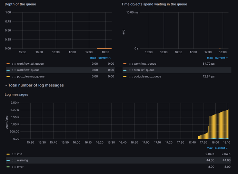Screen dimensions: 238x174
Task: Open cyan color swatch for warning series
Action: click(8, 161)
